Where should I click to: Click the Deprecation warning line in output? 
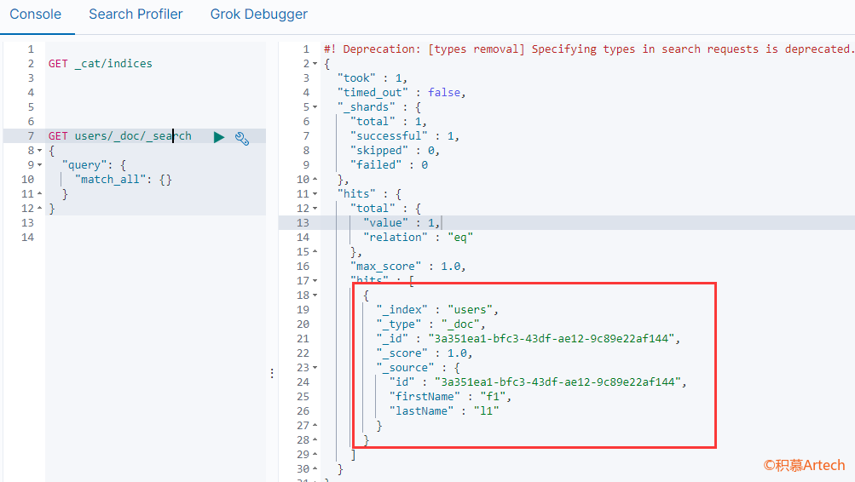pos(589,49)
